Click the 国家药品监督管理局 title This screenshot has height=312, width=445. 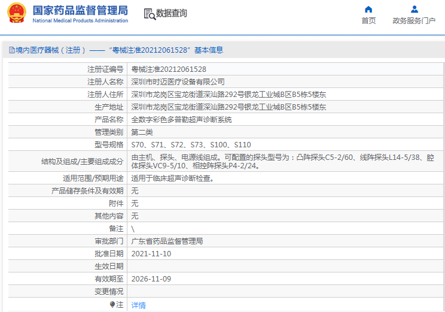click(x=80, y=11)
